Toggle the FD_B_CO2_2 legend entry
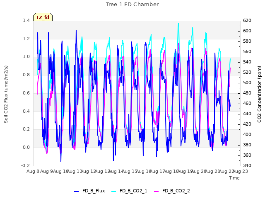 point(172,191)
